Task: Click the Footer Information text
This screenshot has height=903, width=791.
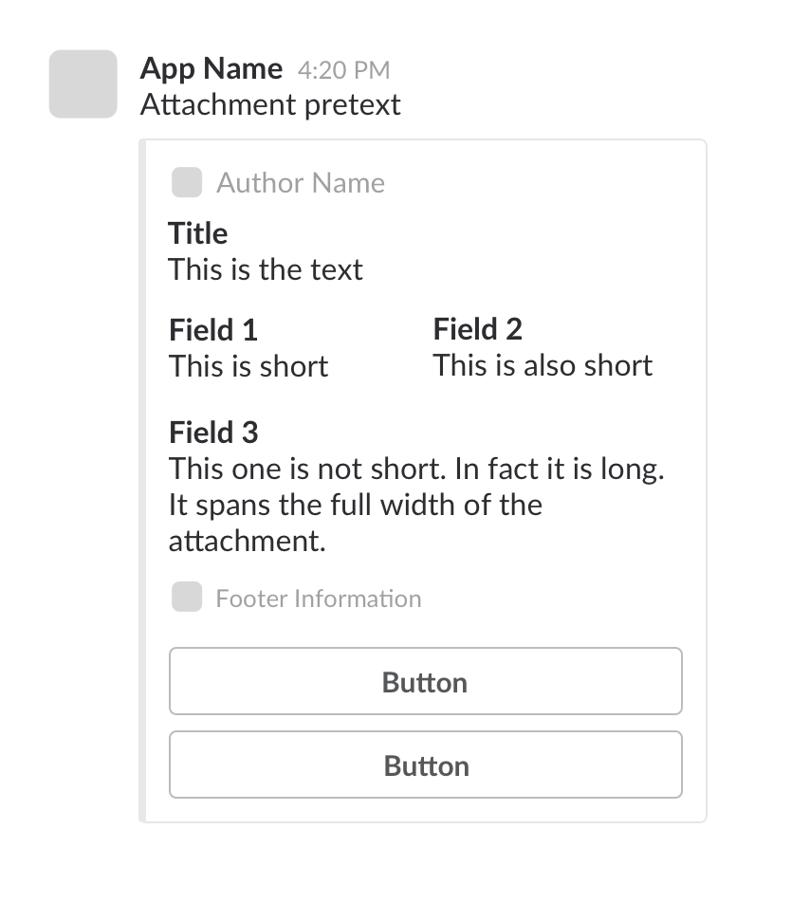Action: coord(319,598)
